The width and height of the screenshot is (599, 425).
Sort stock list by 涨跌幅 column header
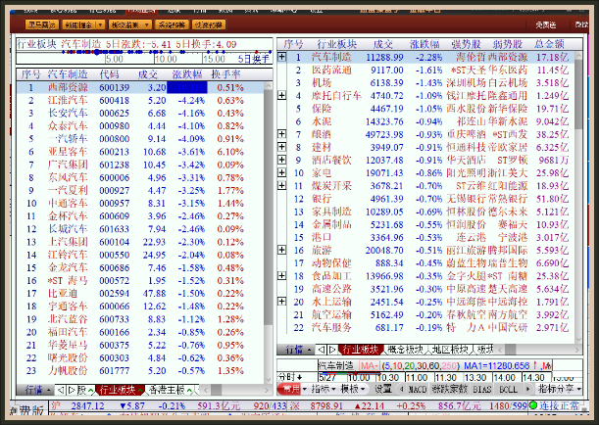coord(187,74)
